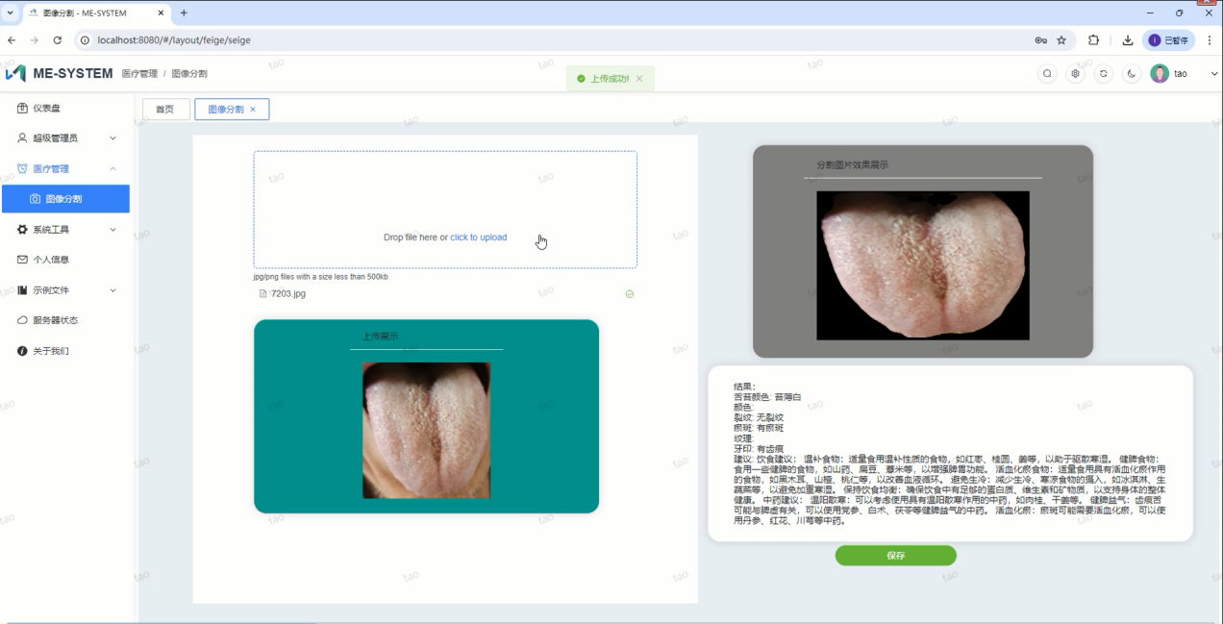Viewport: 1223px width, 624px height.
Task: Click the 舌苔颜色: 苔薄白 result line
Action: [767, 397]
